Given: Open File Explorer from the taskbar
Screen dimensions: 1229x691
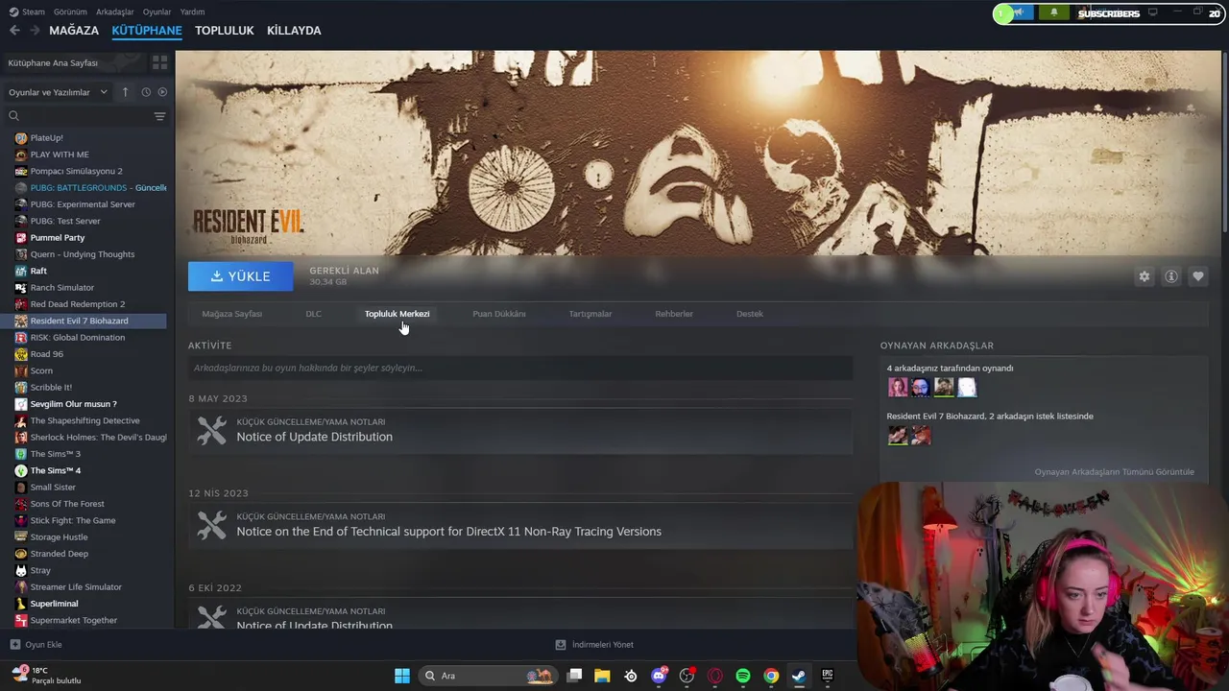Looking at the screenshot, I should 602,676.
